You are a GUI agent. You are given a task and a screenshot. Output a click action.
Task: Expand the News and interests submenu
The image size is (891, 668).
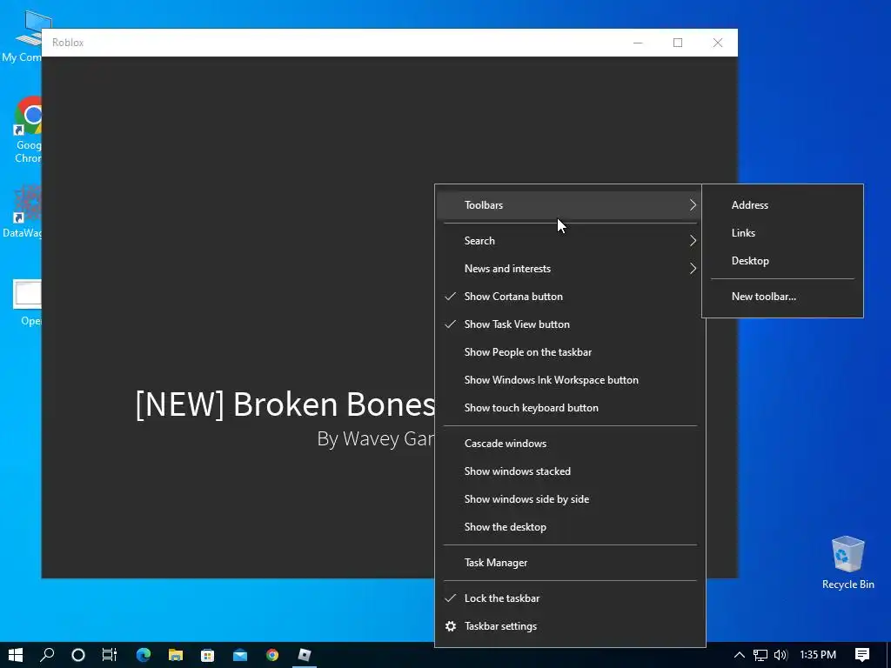[570, 269]
